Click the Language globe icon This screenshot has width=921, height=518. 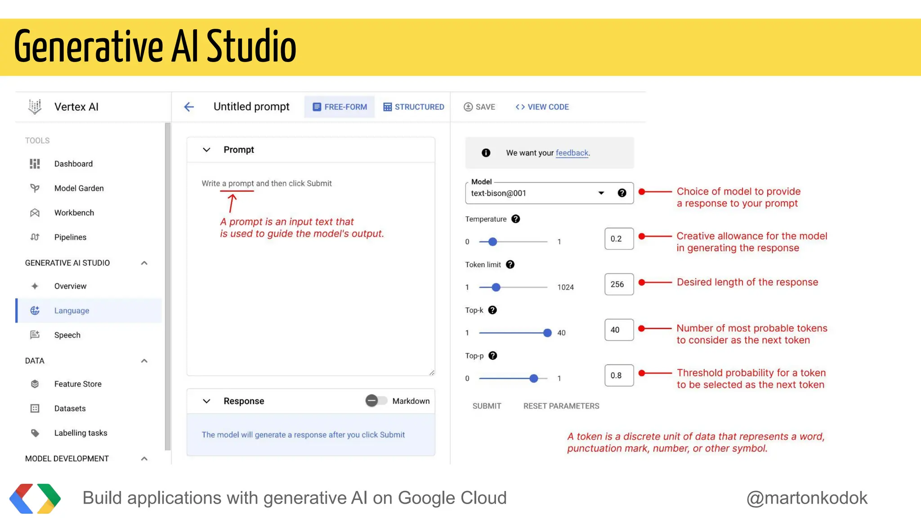[x=35, y=310]
